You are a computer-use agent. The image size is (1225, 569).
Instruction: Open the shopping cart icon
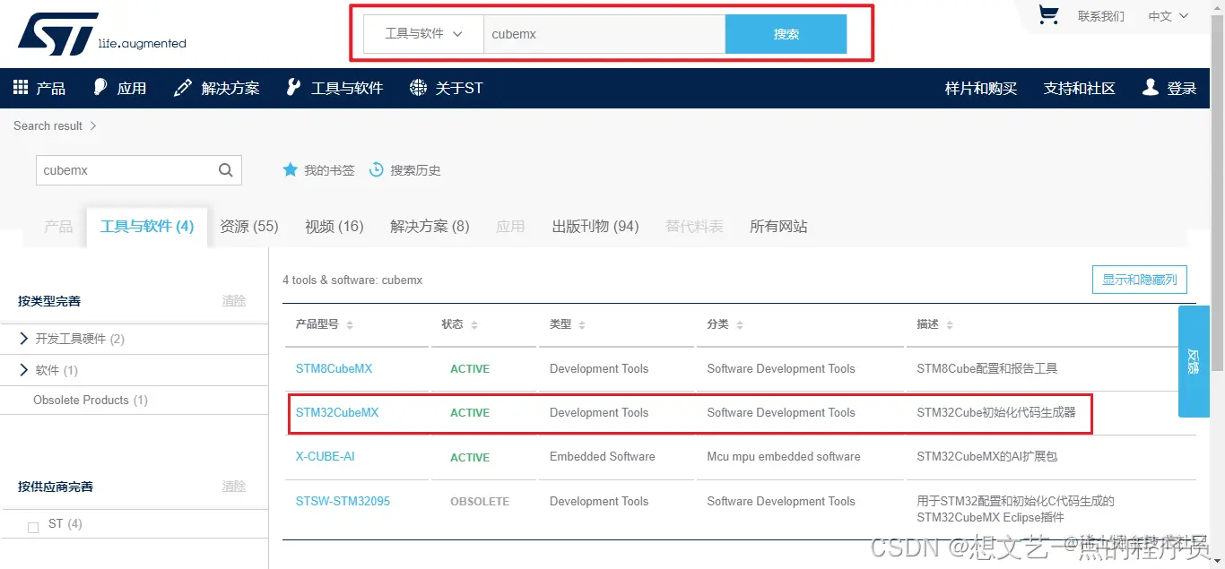(1047, 14)
